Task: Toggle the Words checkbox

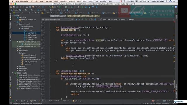Action: [120, 20]
